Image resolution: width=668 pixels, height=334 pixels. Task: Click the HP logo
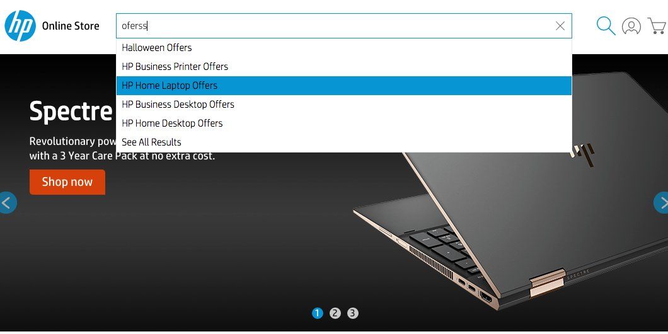tap(20, 26)
